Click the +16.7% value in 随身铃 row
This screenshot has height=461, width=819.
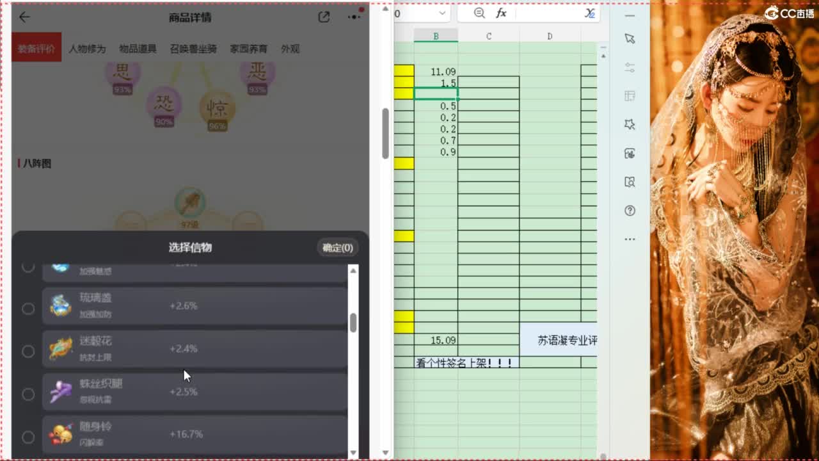[x=186, y=434]
